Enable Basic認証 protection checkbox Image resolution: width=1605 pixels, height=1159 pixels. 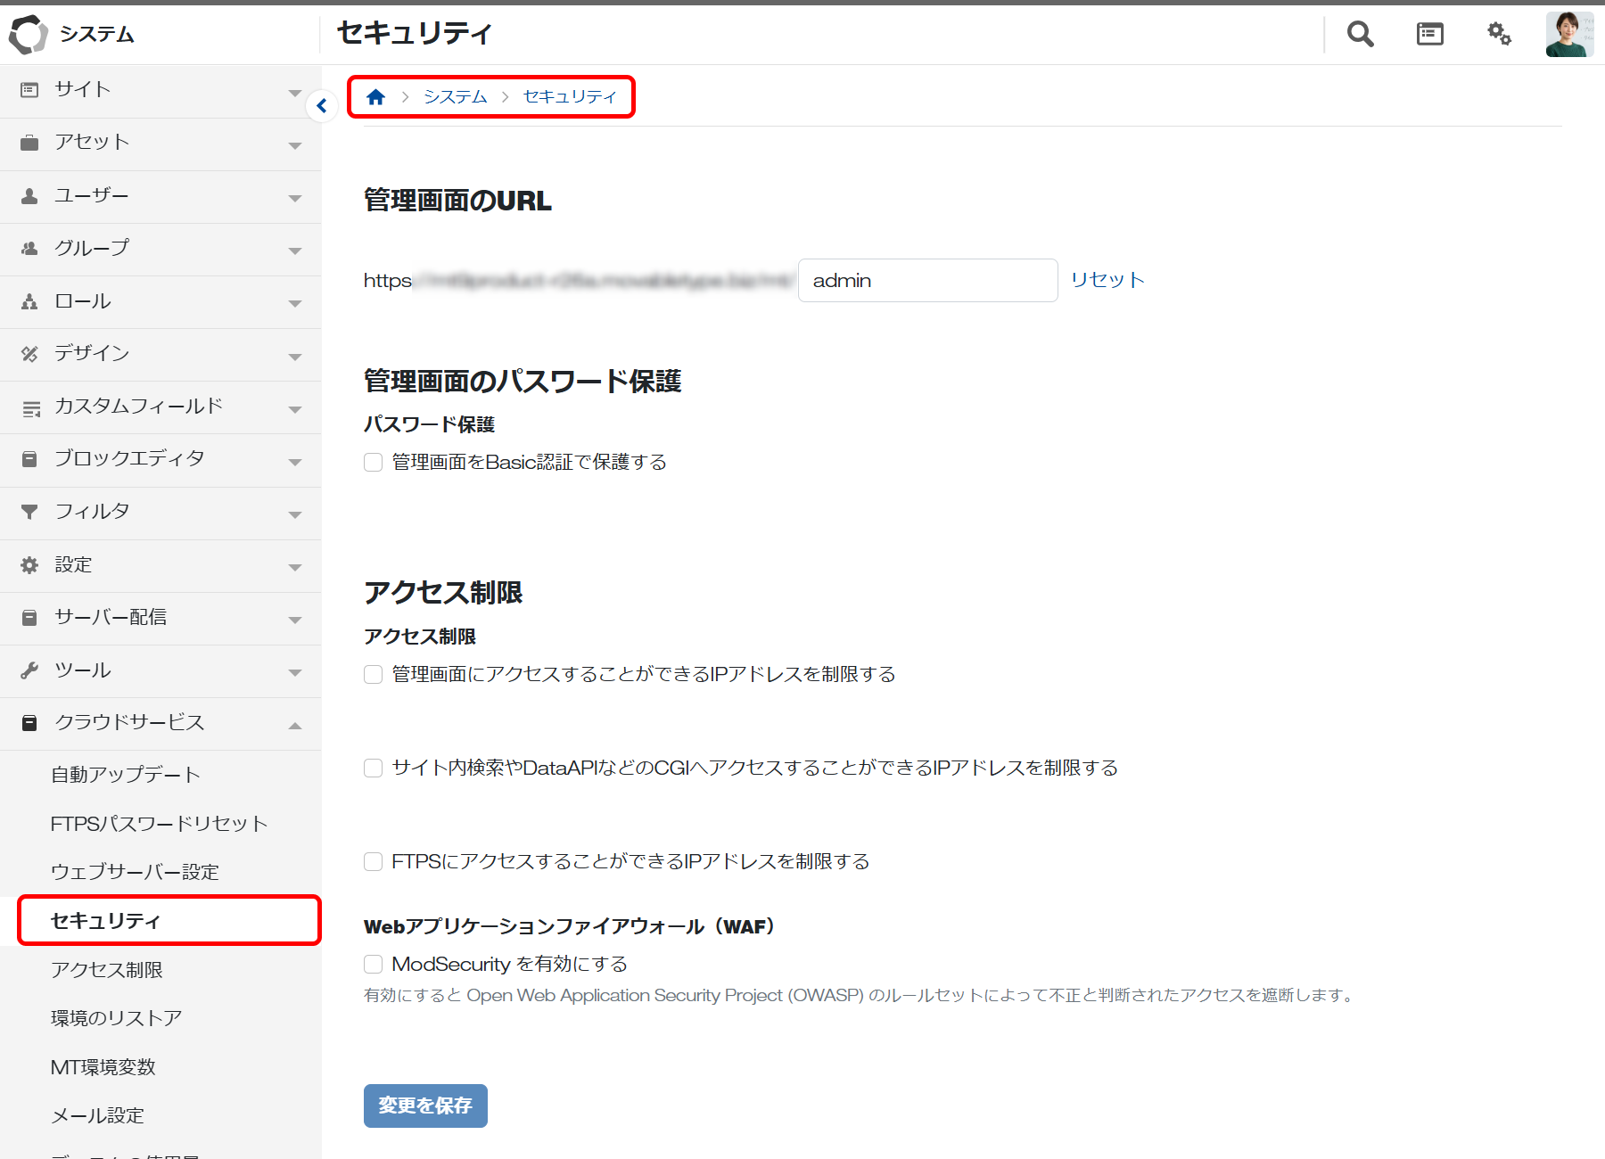point(373,462)
